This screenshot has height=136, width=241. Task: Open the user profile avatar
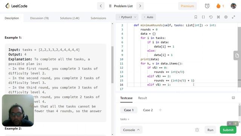coord(233,6)
